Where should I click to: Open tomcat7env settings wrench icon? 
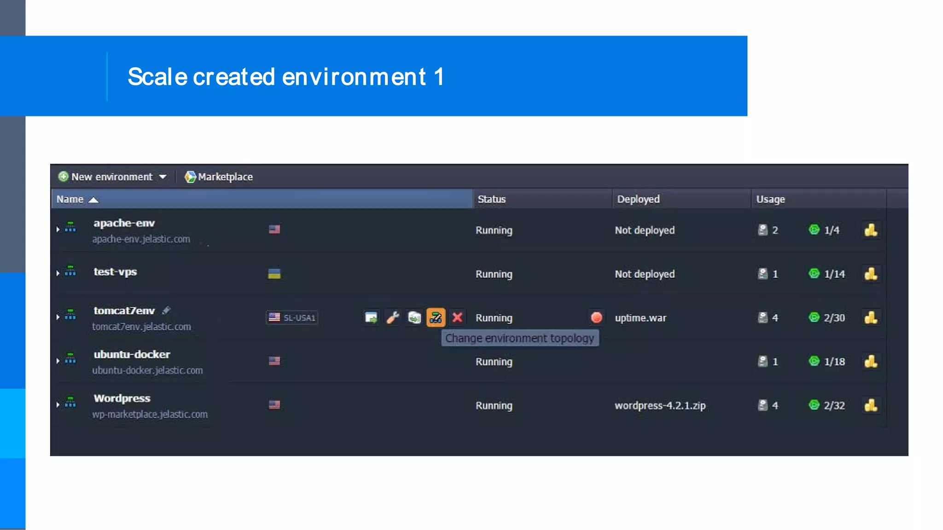click(x=393, y=317)
